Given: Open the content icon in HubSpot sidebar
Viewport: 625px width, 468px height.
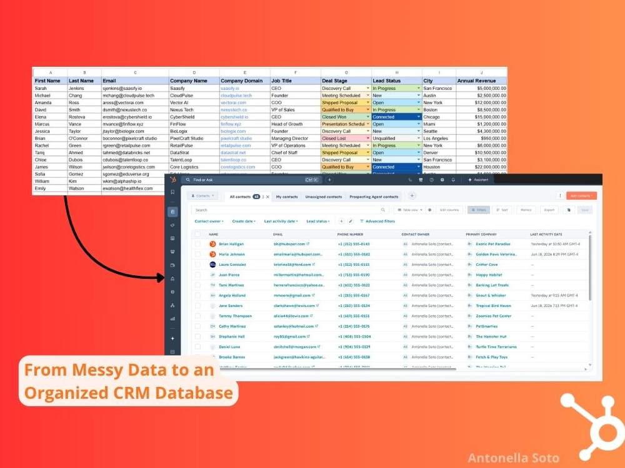Looking at the screenshot, I should [172, 238].
